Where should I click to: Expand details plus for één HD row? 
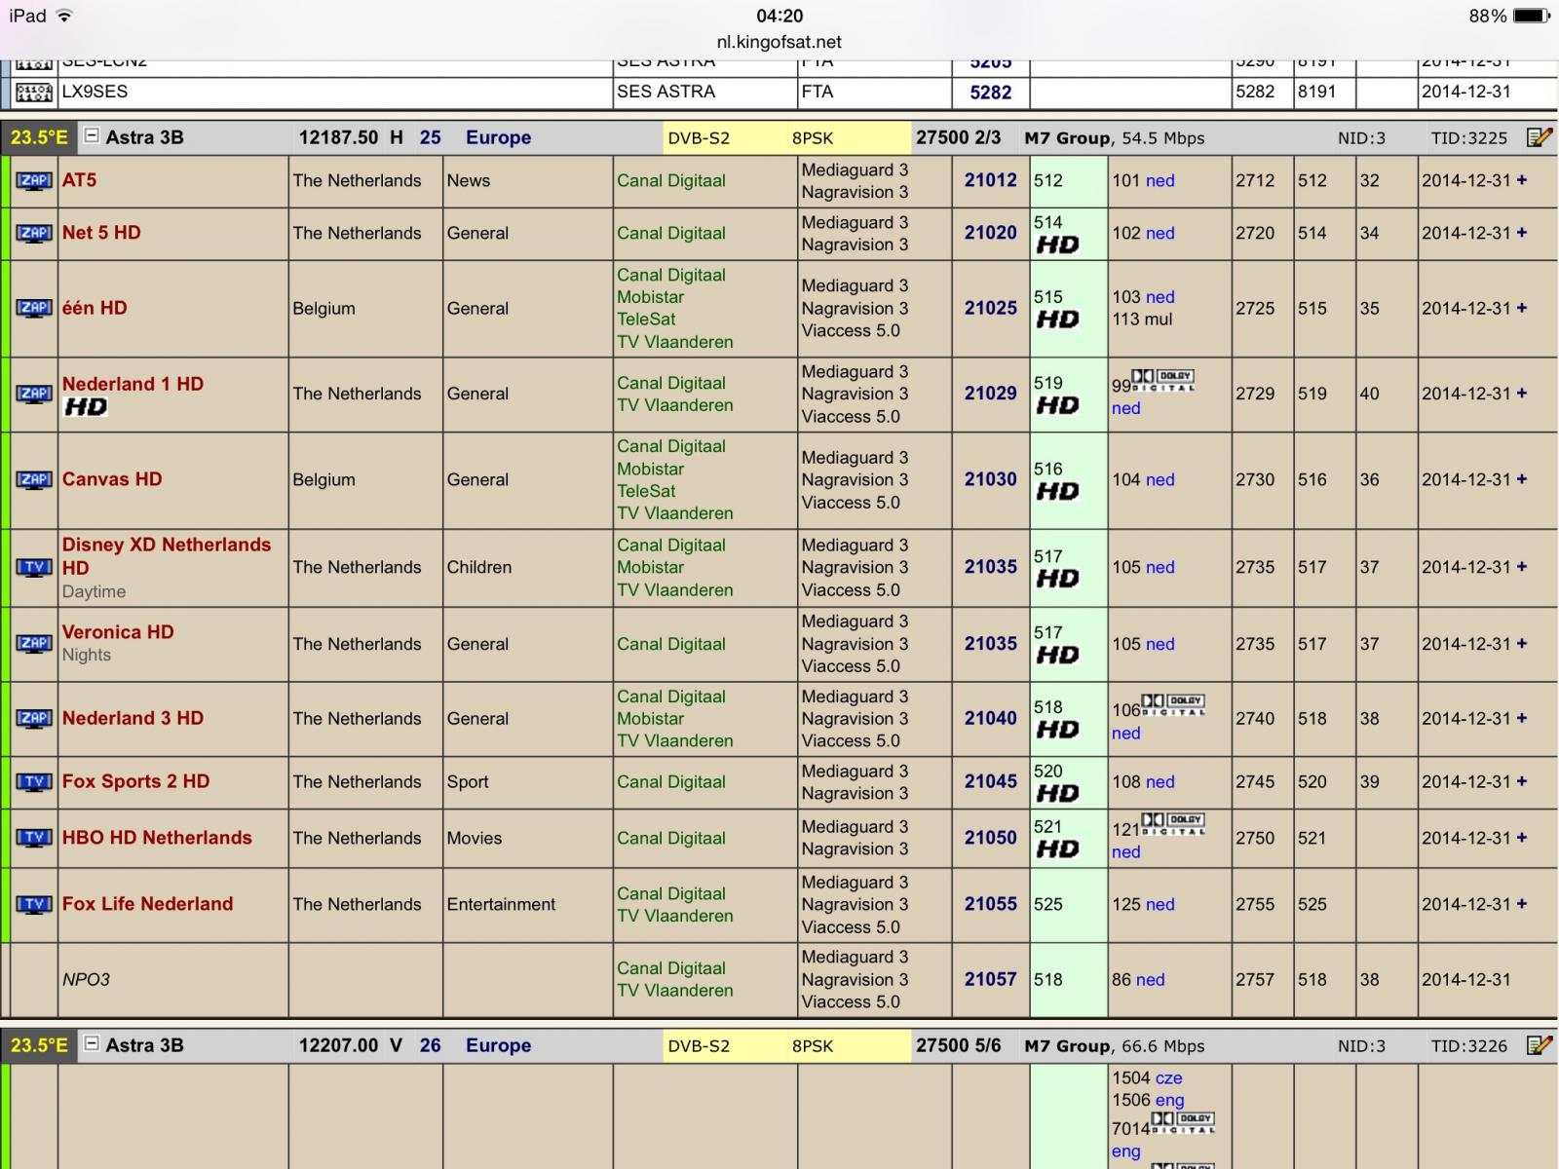1522,308
